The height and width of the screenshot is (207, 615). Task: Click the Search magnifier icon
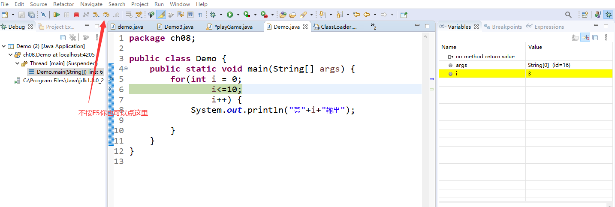coord(568,15)
